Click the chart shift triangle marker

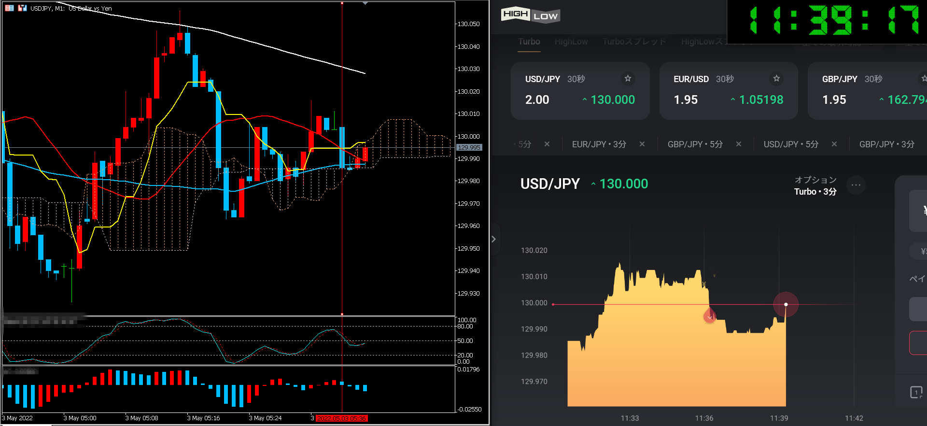point(365,3)
